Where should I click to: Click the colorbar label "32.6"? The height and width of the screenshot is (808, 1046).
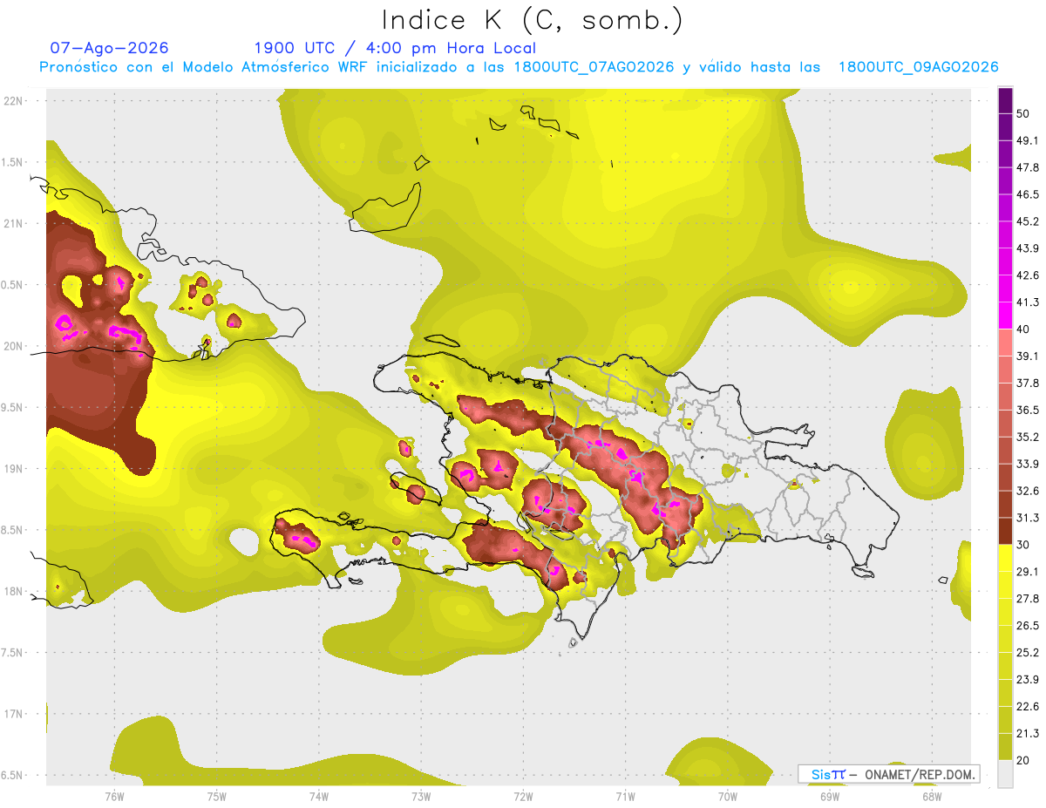tap(1028, 491)
